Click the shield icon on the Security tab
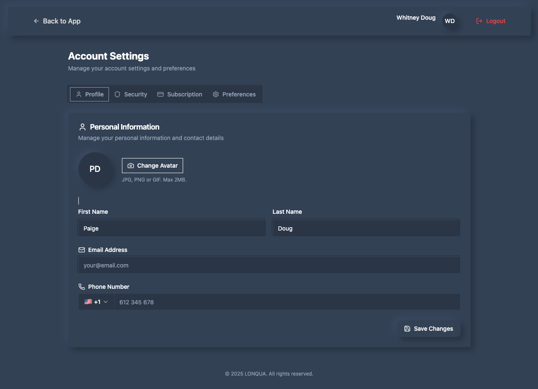The width and height of the screenshot is (538, 389). (x=117, y=94)
